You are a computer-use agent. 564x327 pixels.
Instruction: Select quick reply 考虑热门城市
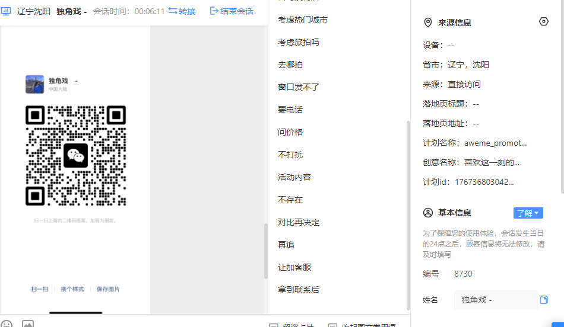[303, 20]
